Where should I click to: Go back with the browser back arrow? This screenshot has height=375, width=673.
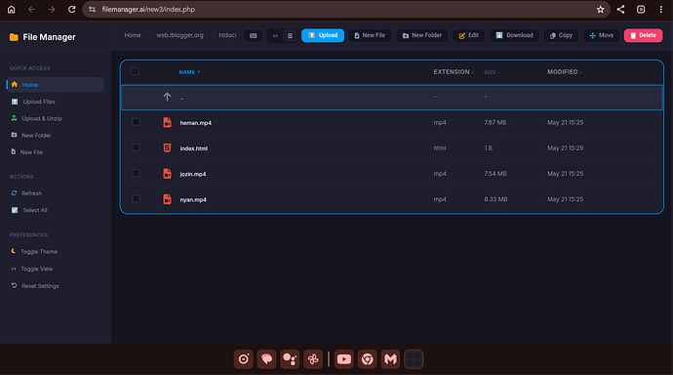(31, 10)
